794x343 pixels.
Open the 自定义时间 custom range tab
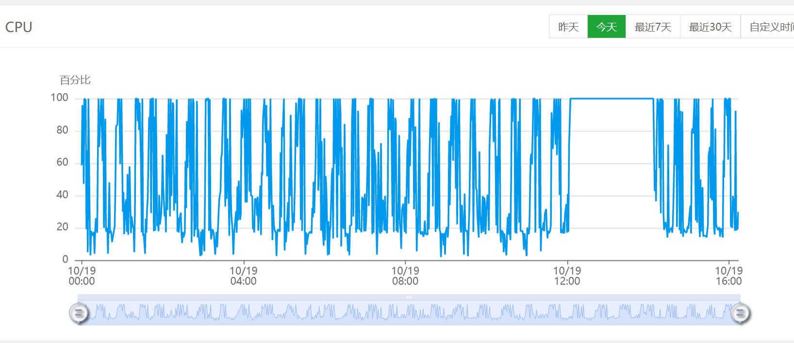[x=768, y=27]
